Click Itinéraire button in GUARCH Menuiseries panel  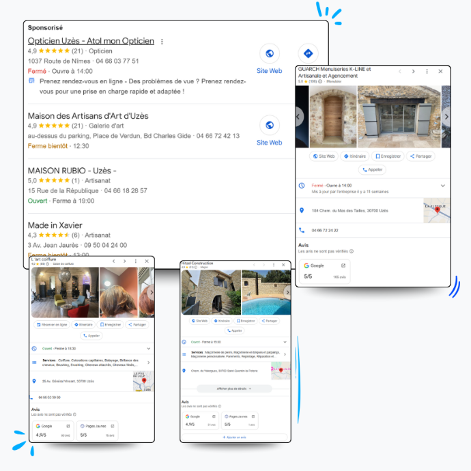[x=355, y=156]
